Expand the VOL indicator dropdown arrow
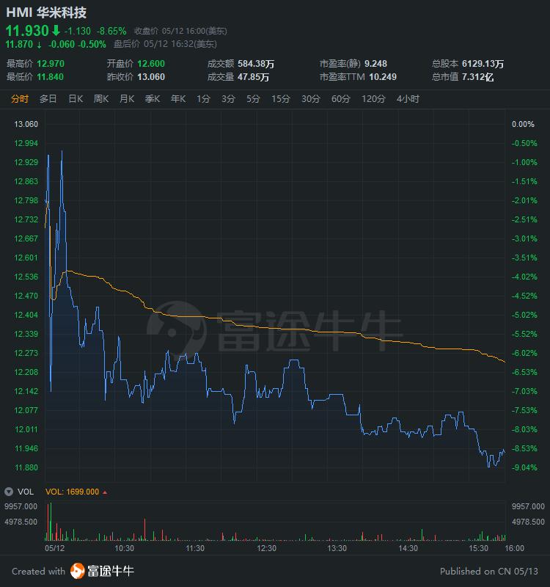This screenshot has width=550, height=587. click(9, 492)
